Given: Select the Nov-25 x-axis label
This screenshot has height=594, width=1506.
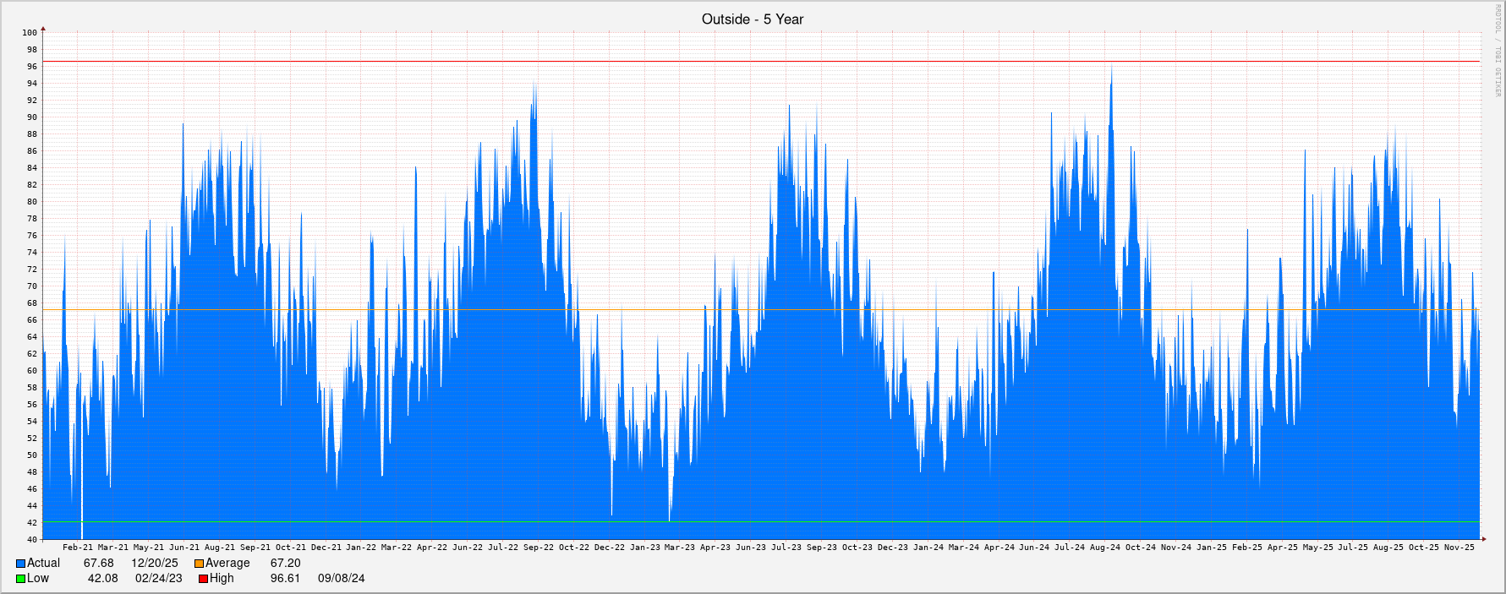Looking at the screenshot, I should click(1459, 548).
